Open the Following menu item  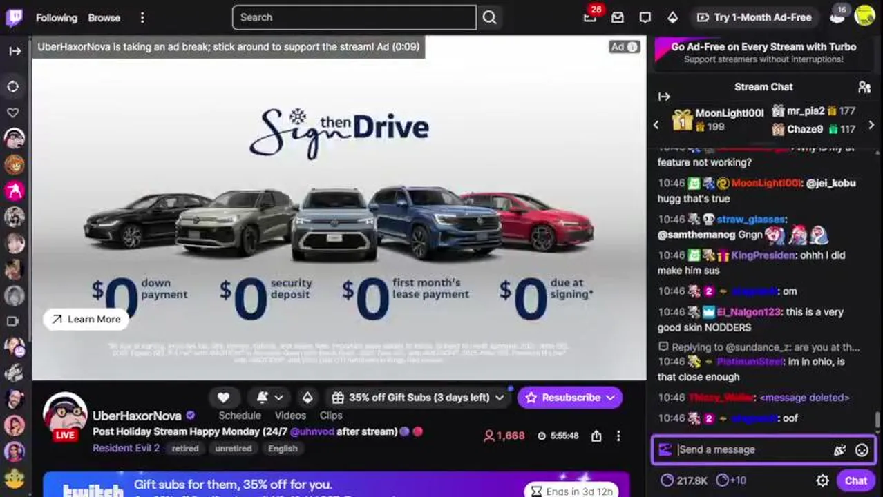point(57,18)
